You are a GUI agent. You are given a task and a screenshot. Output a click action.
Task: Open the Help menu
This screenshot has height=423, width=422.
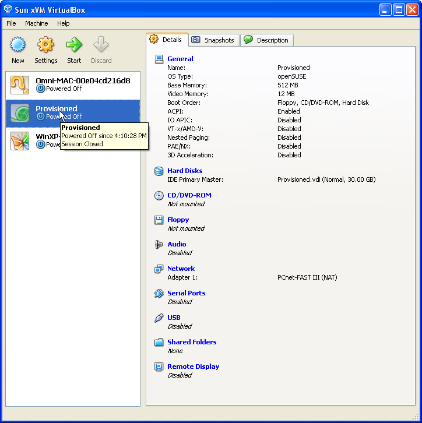pos(63,23)
